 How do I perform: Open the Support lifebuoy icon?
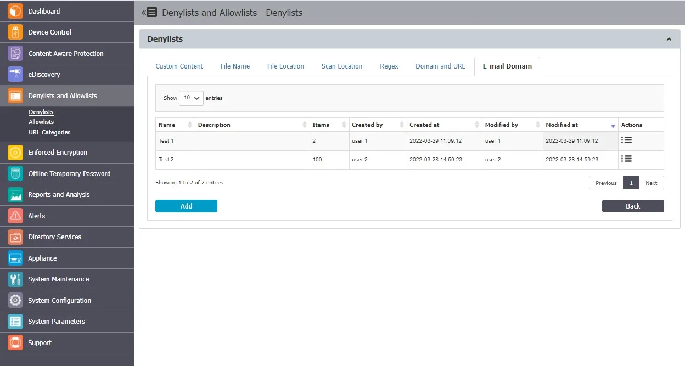(15, 342)
